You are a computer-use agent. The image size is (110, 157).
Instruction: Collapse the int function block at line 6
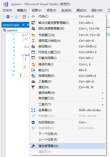tap(23, 55)
